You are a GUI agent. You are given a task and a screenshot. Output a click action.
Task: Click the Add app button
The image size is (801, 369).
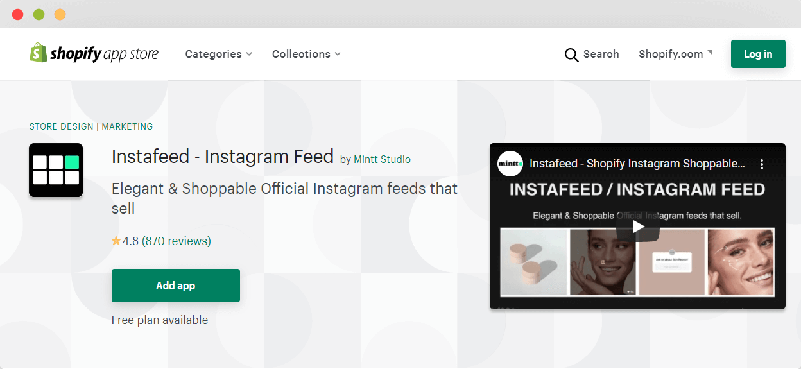click(x=176, y=286)
